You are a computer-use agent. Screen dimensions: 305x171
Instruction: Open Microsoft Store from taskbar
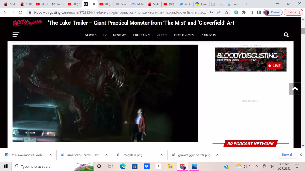135,166
